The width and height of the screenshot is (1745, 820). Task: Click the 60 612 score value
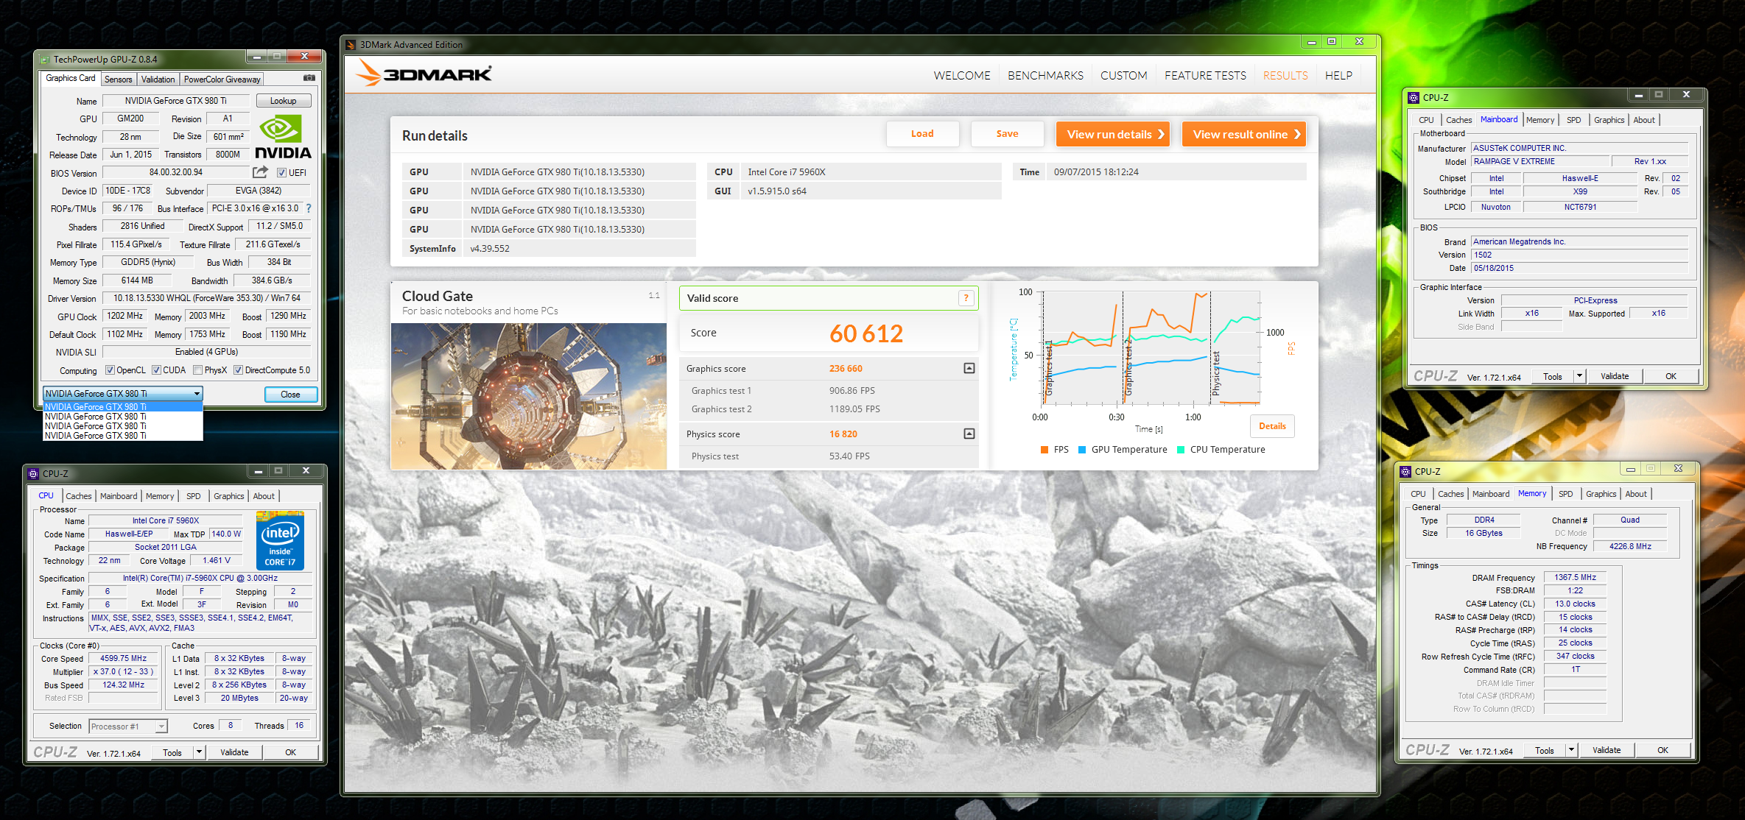(x=866, y=333)
